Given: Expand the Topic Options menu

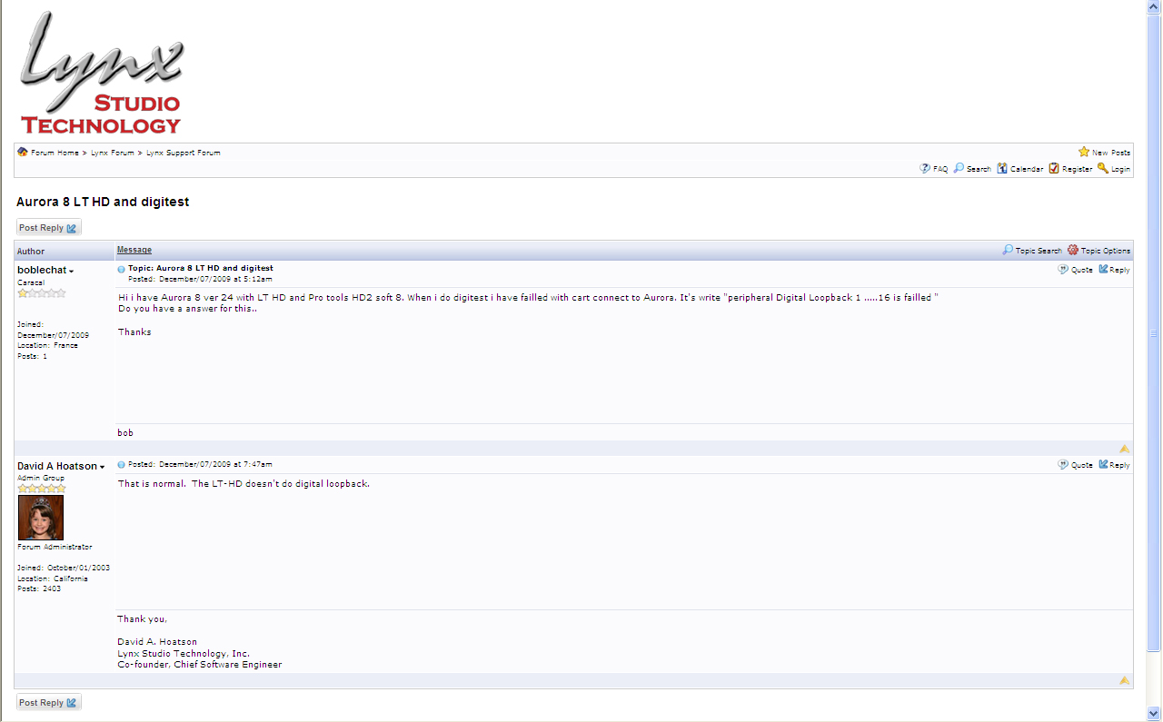Looking at the screenshot, I should [1099, 251].
